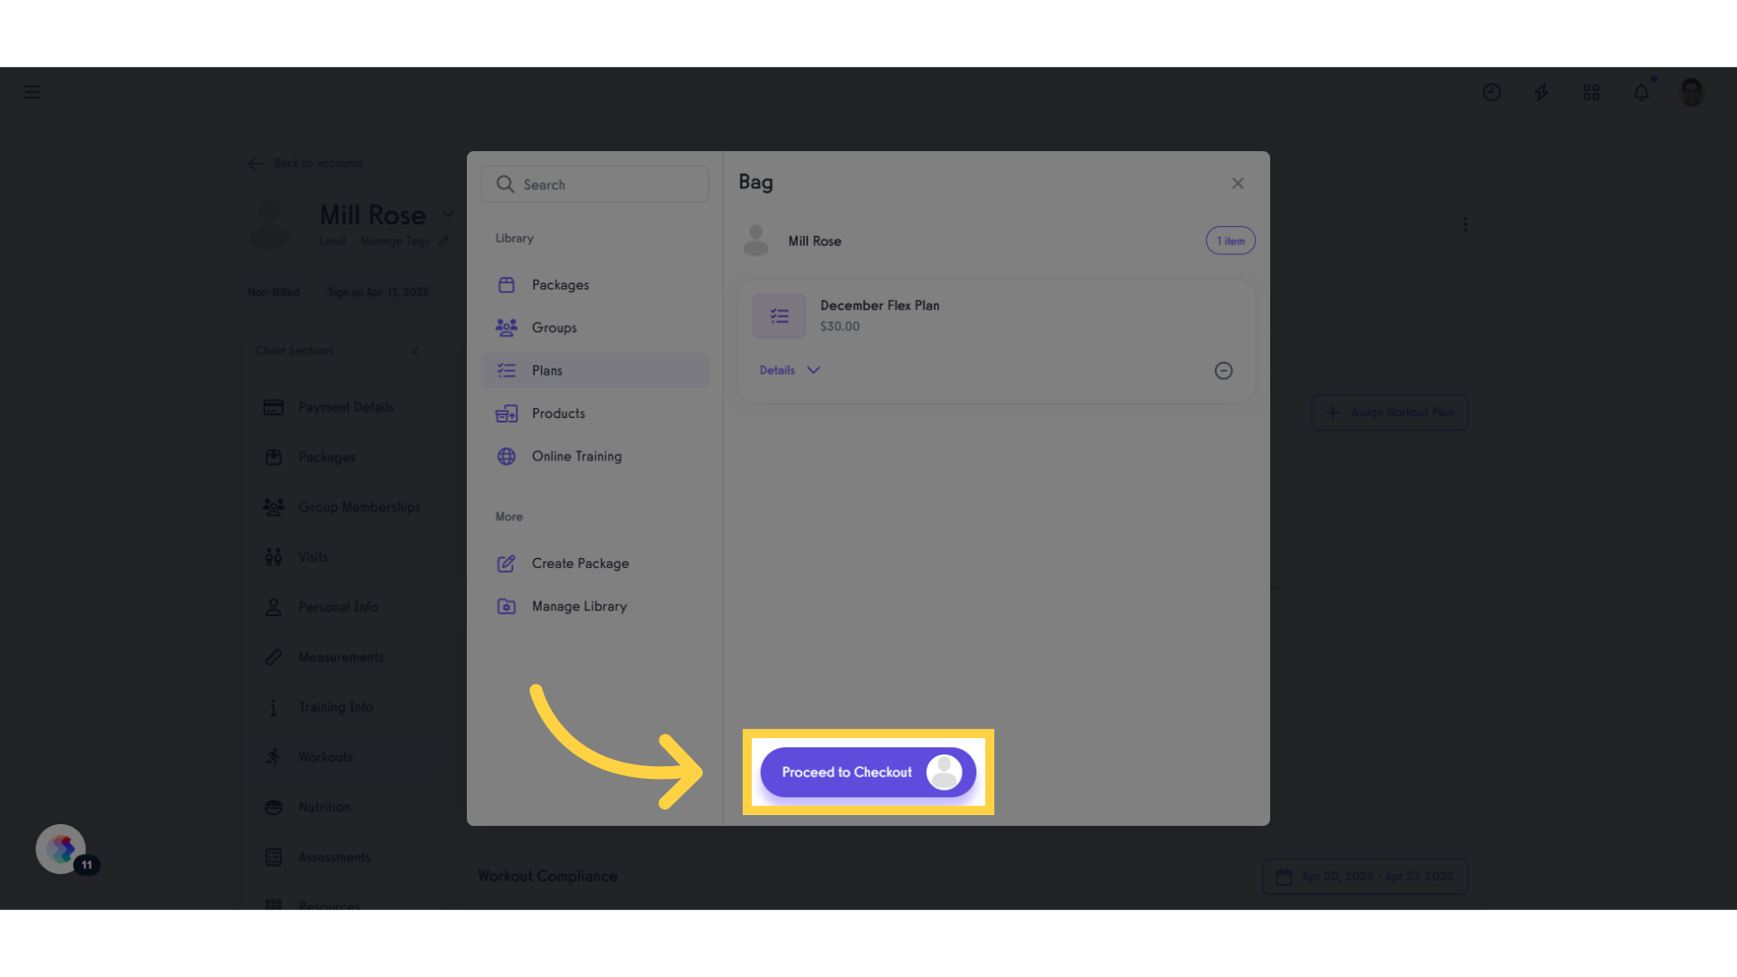1737x977 pixels.
Task: Click the Search input field
Action: (594, 185)
